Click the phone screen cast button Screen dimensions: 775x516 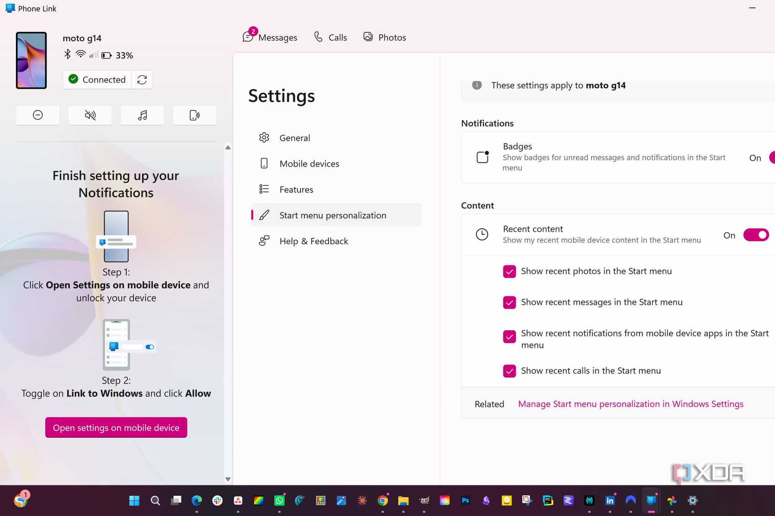[194, 115]
